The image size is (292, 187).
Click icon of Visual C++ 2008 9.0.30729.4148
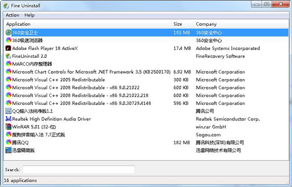pos(8,103)
